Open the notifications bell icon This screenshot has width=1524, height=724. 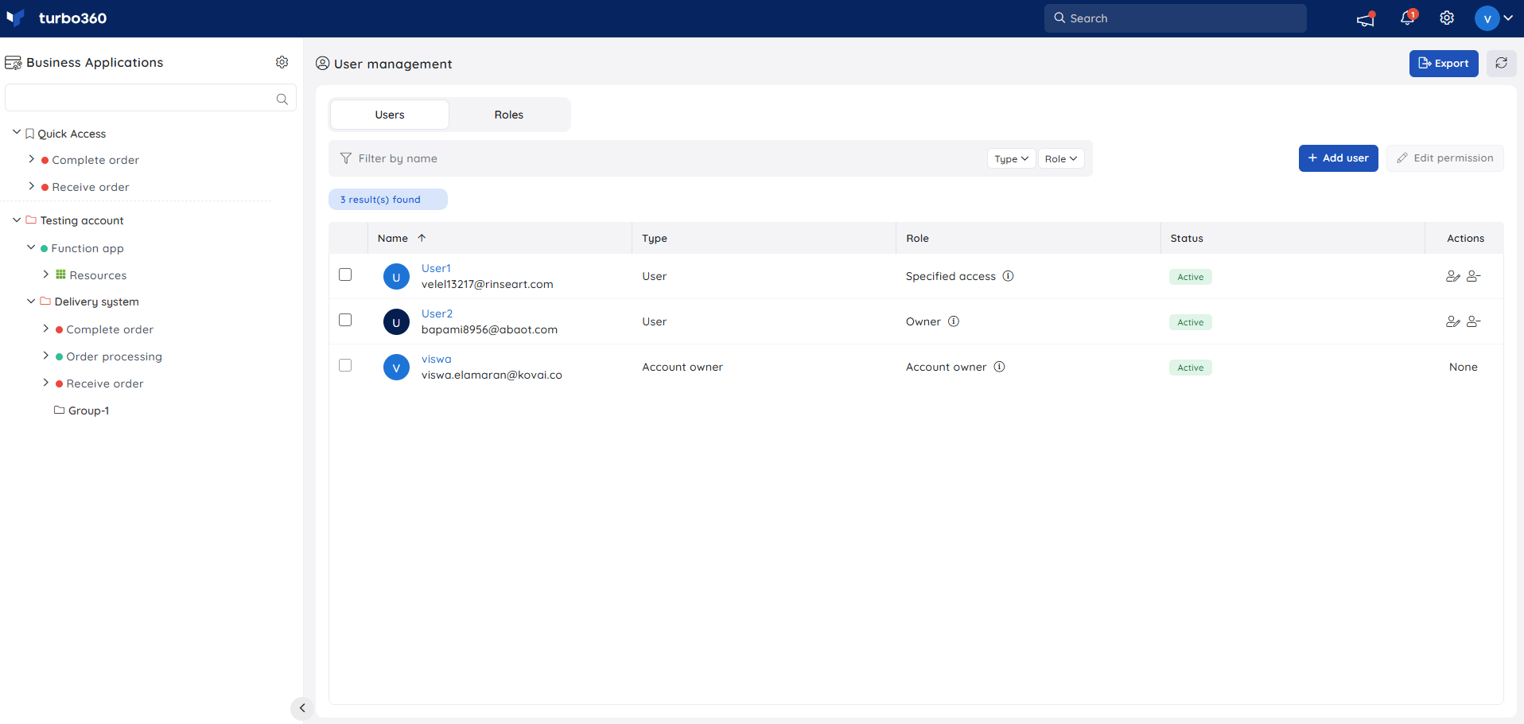click(1408, 18)
